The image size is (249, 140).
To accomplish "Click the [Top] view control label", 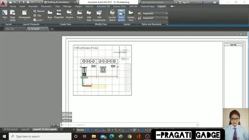I will tap(80, 48).
